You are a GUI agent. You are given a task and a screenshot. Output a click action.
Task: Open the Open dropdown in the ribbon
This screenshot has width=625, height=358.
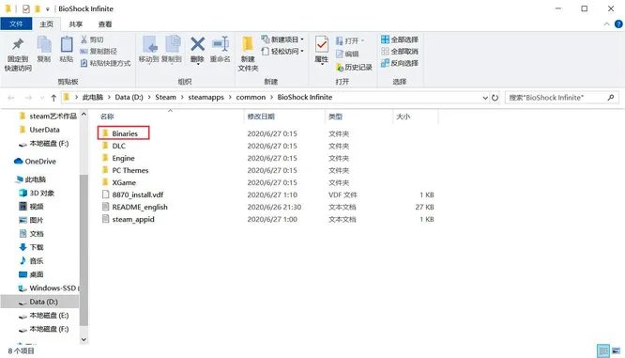click(350, 40)
